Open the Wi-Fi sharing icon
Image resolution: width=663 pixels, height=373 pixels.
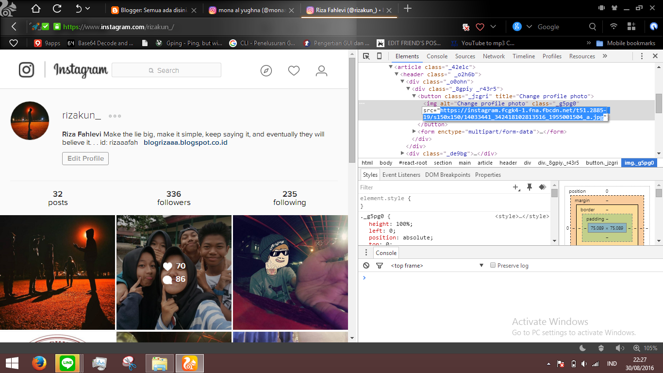[x=614, y=27]
